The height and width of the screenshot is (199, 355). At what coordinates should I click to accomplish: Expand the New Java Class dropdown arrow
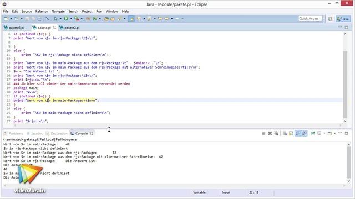(x=100, y=19)
